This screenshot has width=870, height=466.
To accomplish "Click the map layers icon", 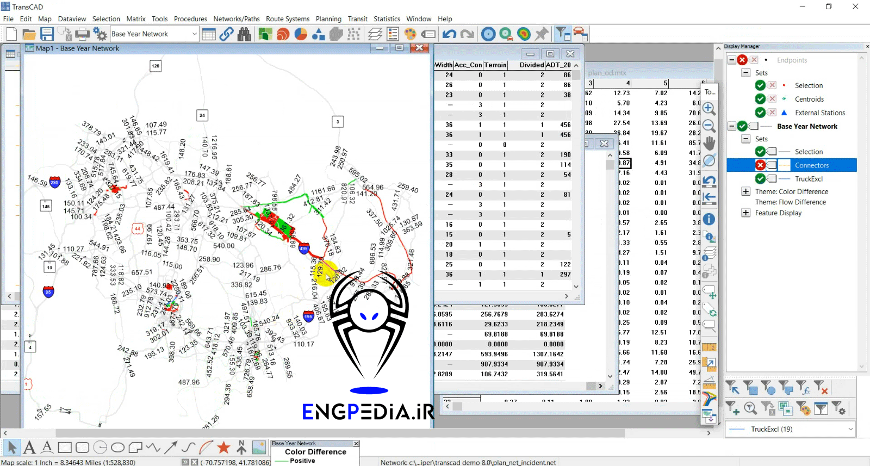I will tap(375, 34).
